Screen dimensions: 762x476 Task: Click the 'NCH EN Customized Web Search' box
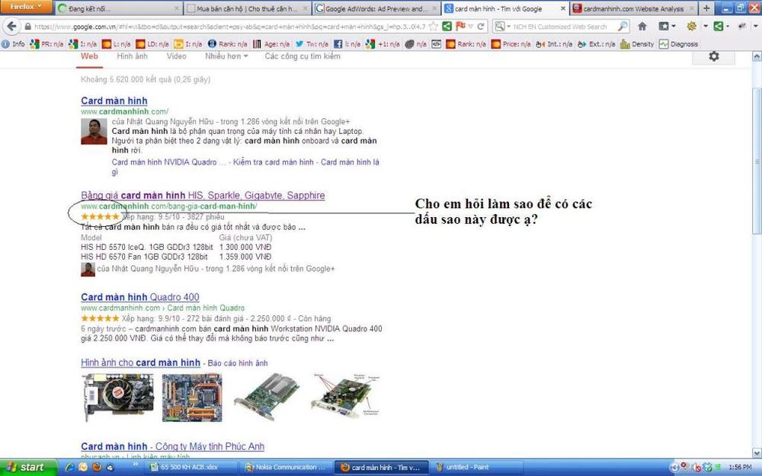pyautogui.click(x=560, y=26)
